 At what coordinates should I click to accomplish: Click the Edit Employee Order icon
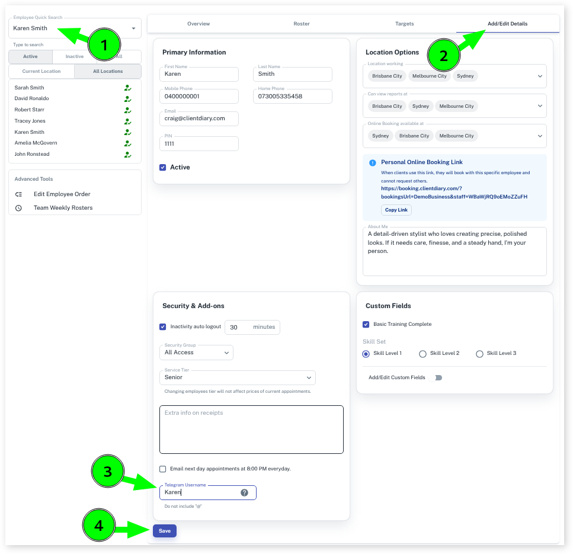tap(18, 194)
